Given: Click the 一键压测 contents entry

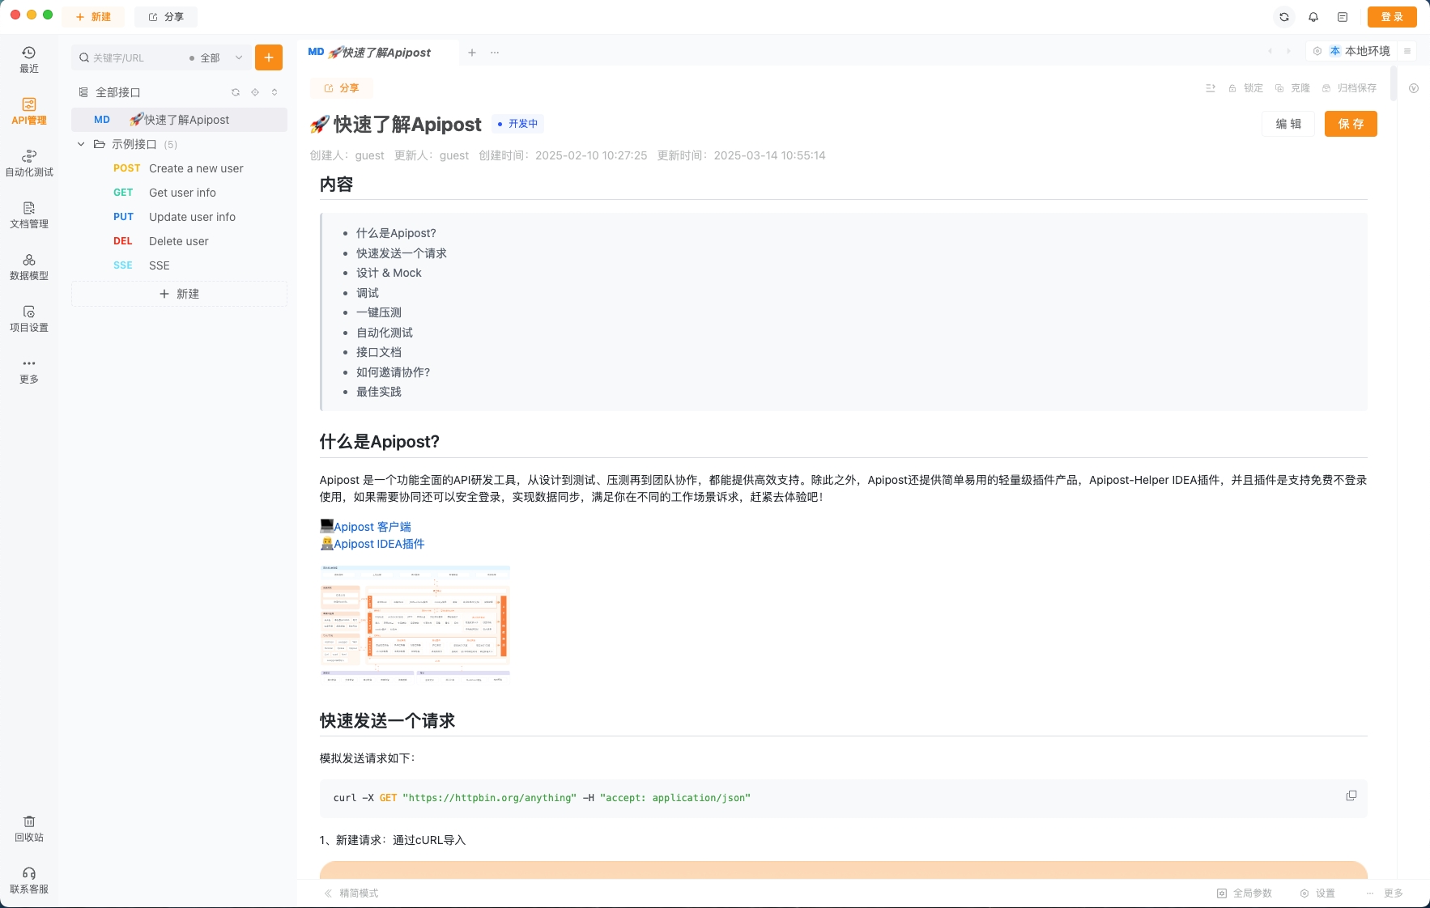Looking at the screenshot, I should [379, 312].
